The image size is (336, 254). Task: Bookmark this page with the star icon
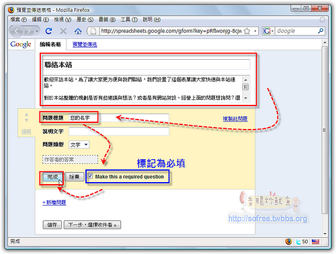click(247, 31)
